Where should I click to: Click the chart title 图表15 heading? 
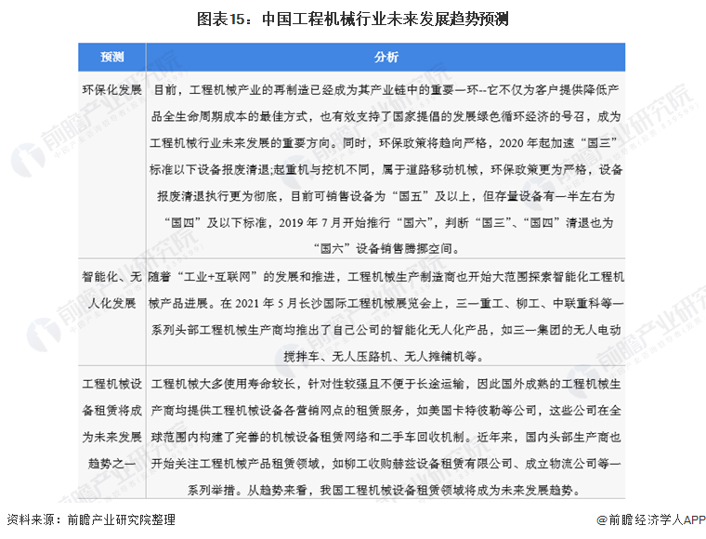pyautogui.click(x=353, y=19)
